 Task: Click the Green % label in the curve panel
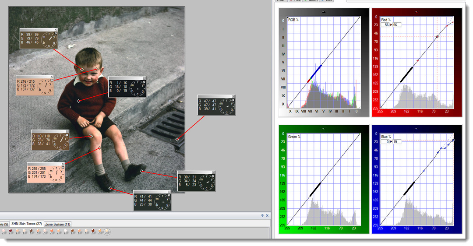294,137
